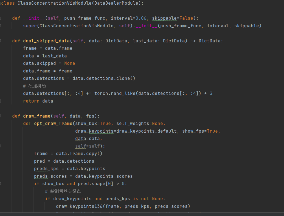The height and width of the screenshot is (216, 284).
Task: Collapse the draw_frame method fold marker
Action: coord(0,116)
